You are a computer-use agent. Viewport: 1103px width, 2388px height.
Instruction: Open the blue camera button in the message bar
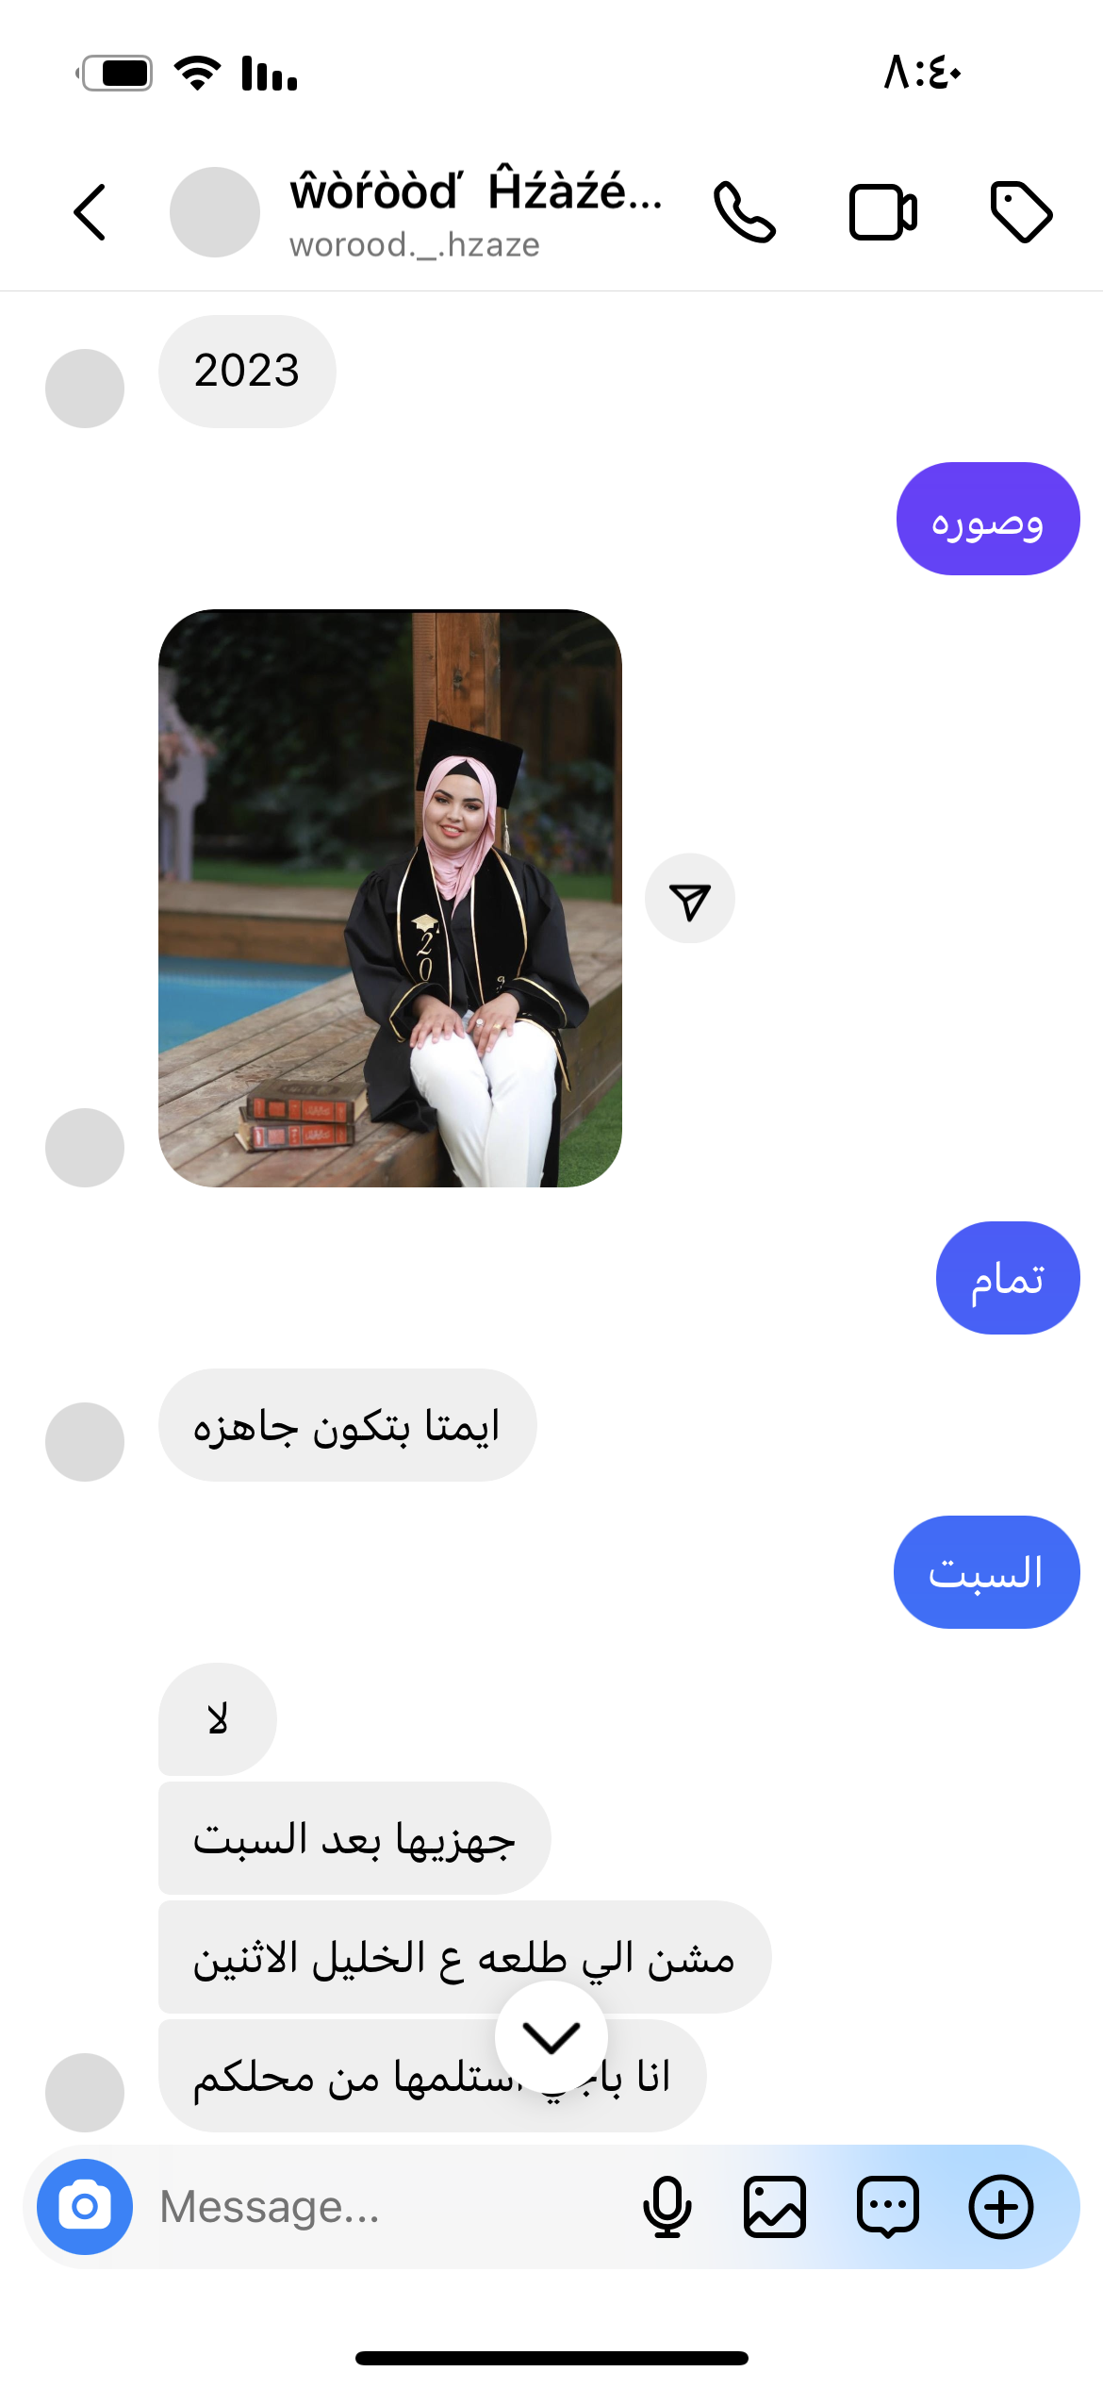click(85, 2207)
